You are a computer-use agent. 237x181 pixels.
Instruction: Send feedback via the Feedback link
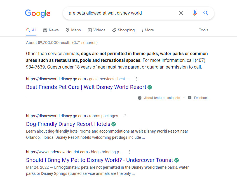pyautogui.click(x=201, y=98)
